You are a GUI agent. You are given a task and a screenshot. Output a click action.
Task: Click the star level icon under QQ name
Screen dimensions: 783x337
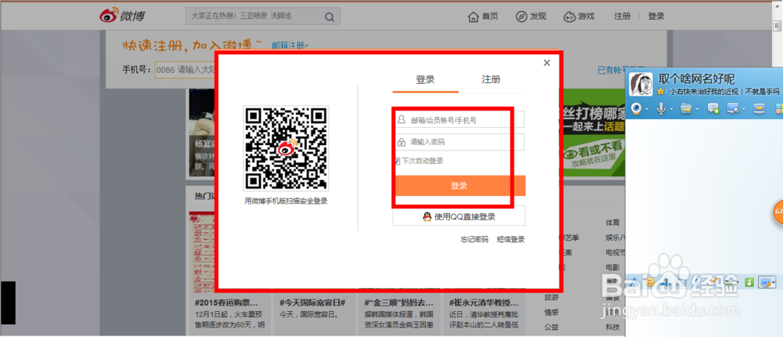tap(661, 92)
